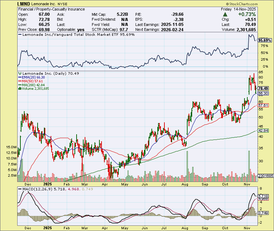Click the Apr label on price chart axis
This screenshot has height=231, width=274.
click(x=105, y=184)
